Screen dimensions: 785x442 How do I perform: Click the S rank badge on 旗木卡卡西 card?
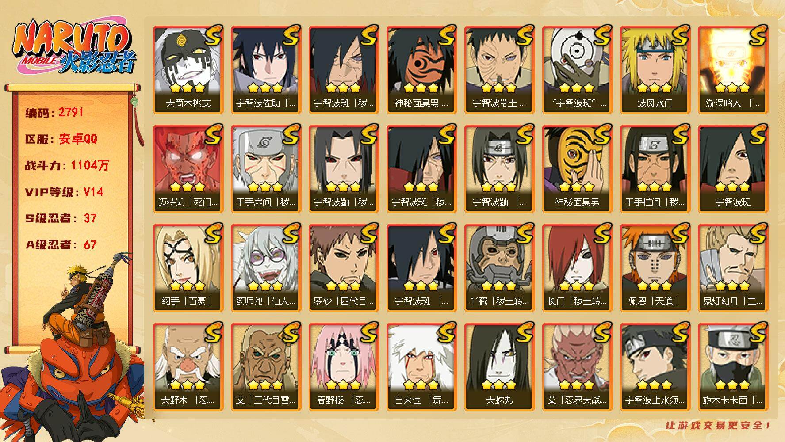pyautogui.click(x=758, y=332)
